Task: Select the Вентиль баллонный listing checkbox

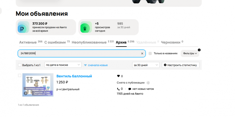Action: point(20,75)
